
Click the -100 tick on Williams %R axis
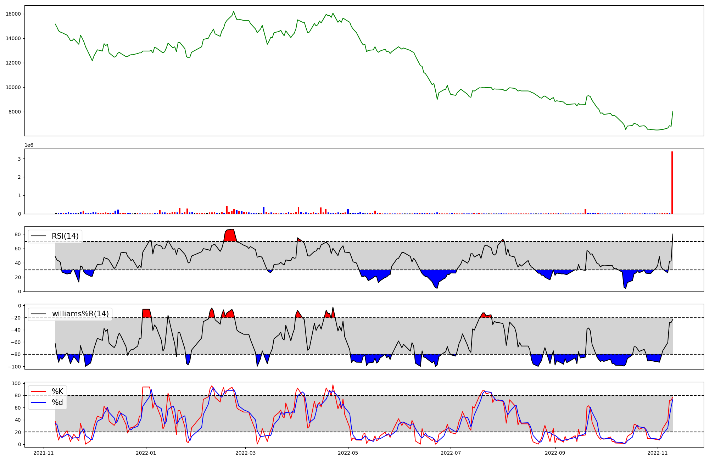pos(15,367)
